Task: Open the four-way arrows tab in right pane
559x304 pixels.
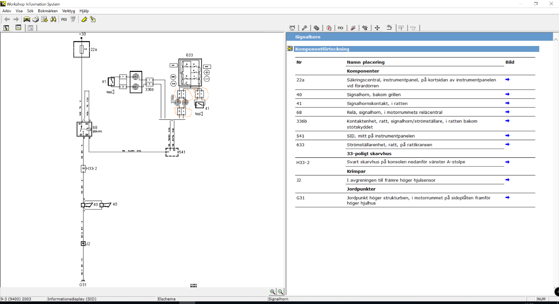Action: point(377,28)
